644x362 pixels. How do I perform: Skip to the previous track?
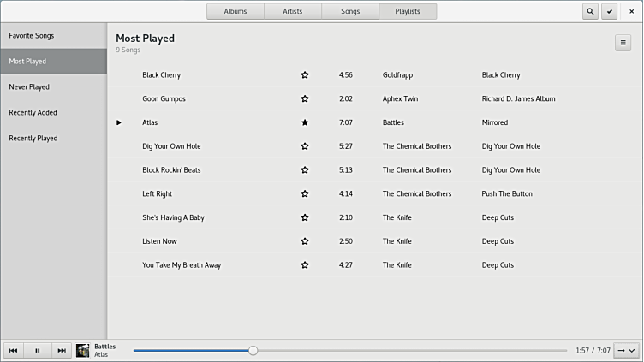(x=14, y=350)
